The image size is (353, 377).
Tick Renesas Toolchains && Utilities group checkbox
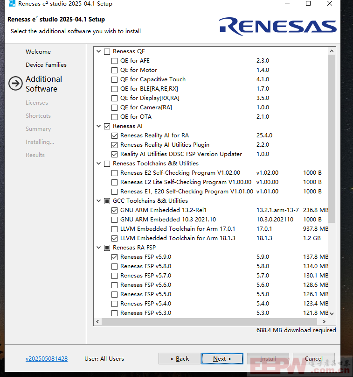(x=107, y=164)
